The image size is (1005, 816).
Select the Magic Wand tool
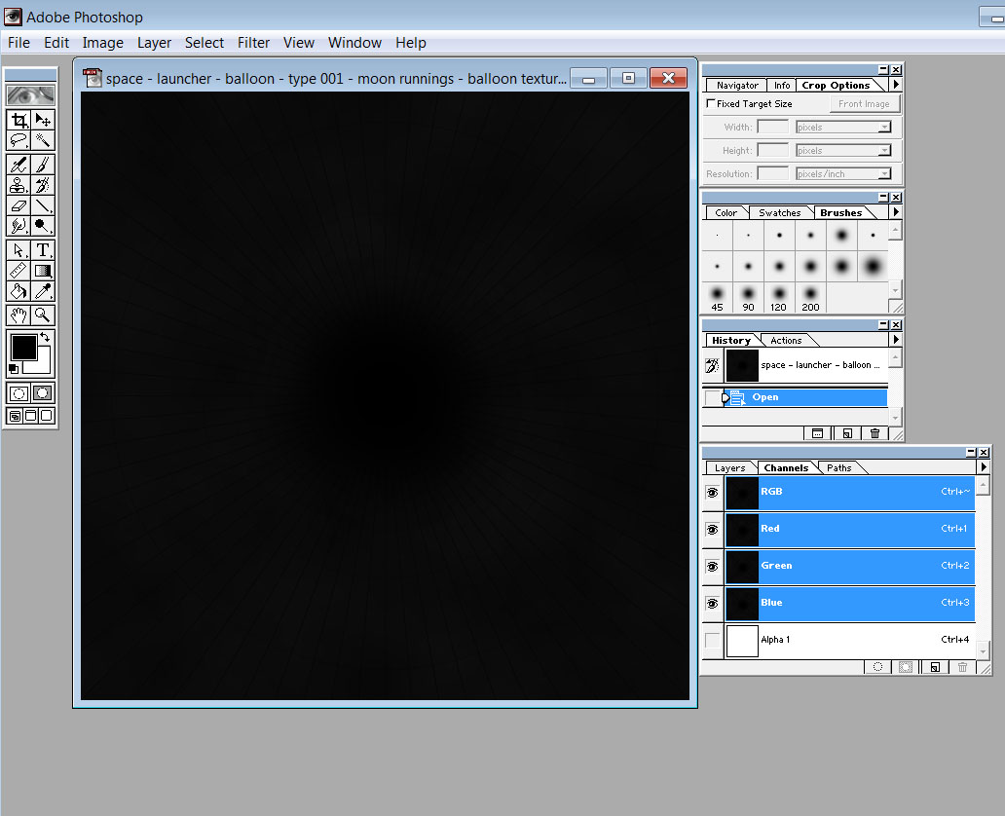point(43,141)
